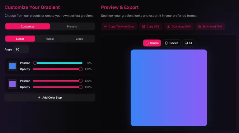
Task: Choose the Radial gradient type
Action: (50, 39)
